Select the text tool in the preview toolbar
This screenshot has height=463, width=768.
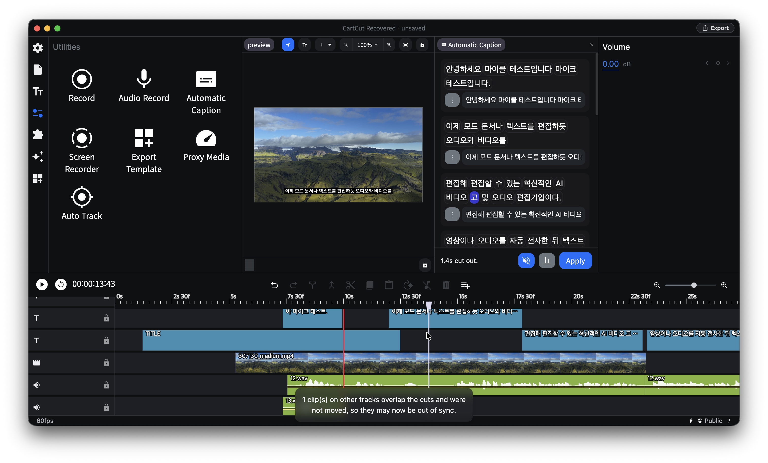[305, 45]
